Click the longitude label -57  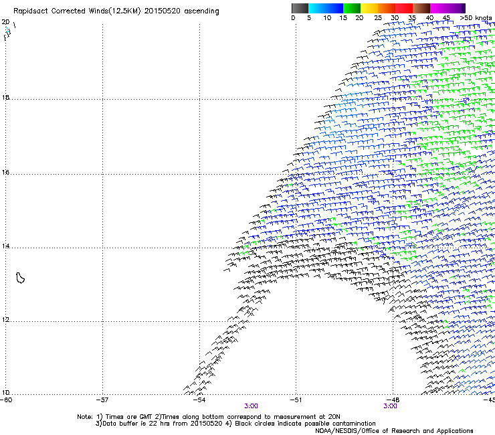pyautogui.click(x=102, y=400)
